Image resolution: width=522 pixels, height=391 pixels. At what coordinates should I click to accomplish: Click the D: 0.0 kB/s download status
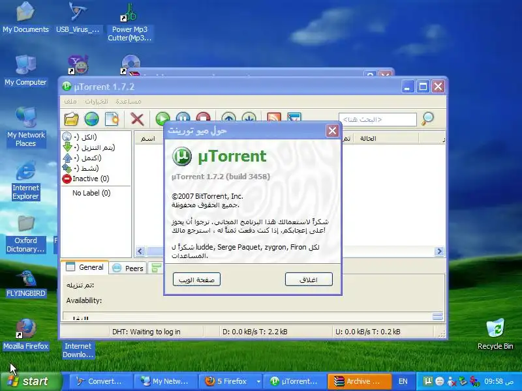click(x=254, y=332)
